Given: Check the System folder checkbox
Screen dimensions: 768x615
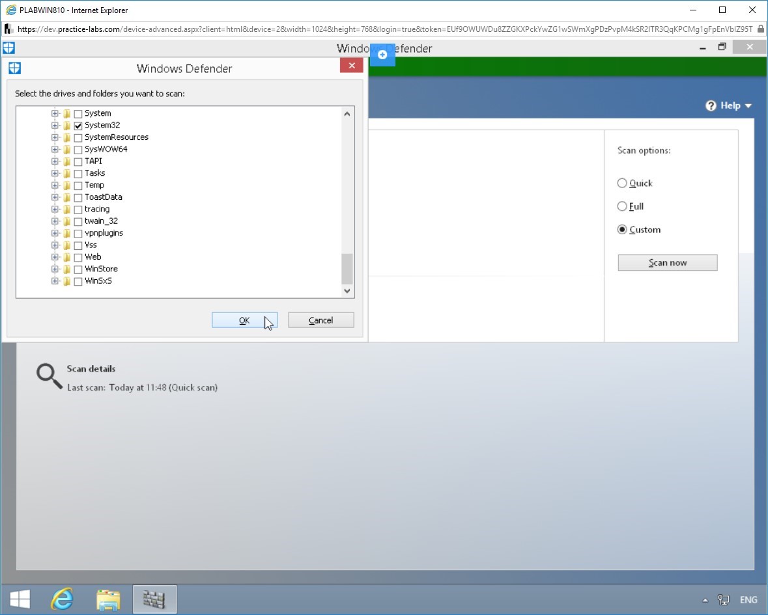Looking at the screenshot, I should [78, 114].
